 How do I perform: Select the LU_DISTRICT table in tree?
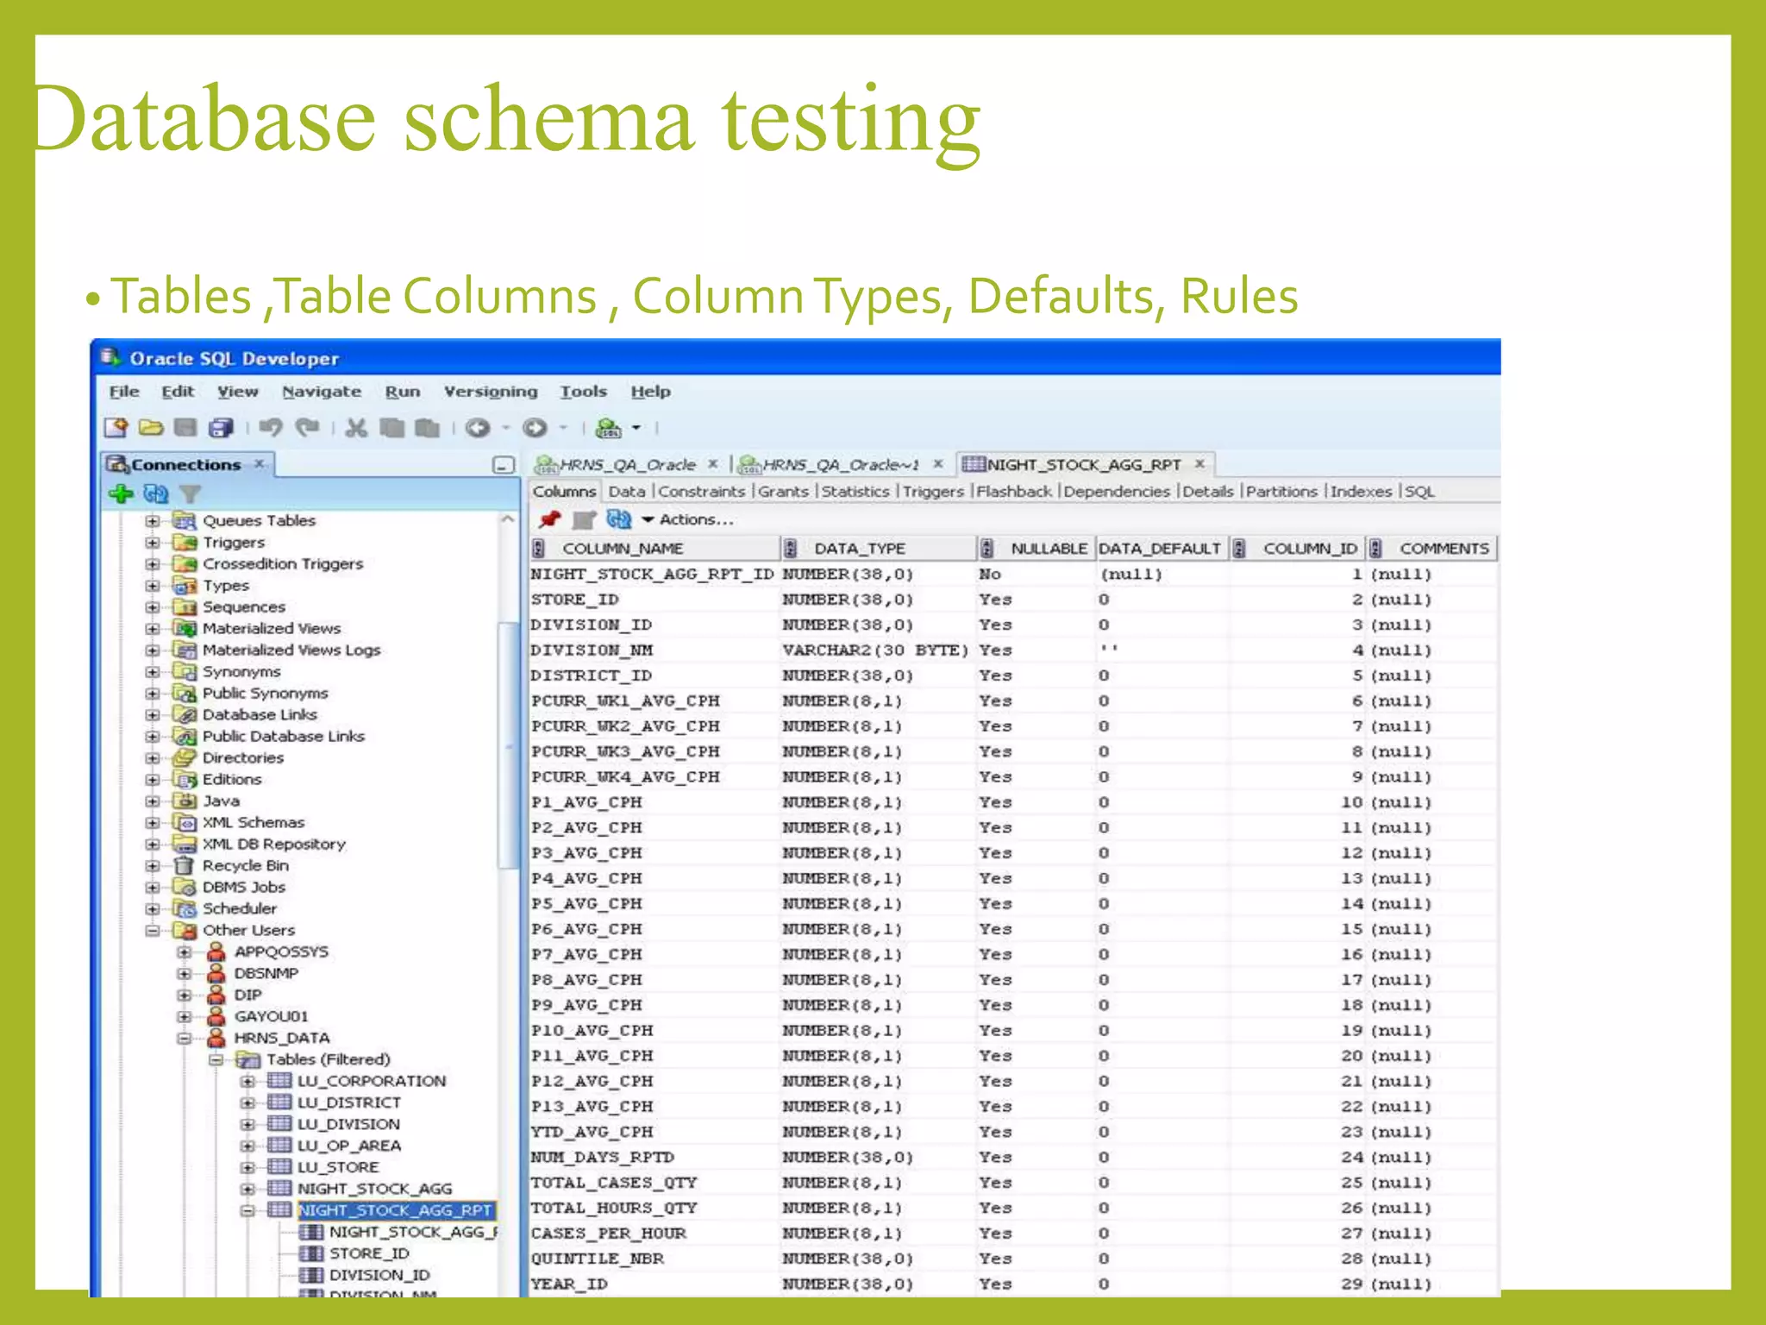click(348, 1103)
